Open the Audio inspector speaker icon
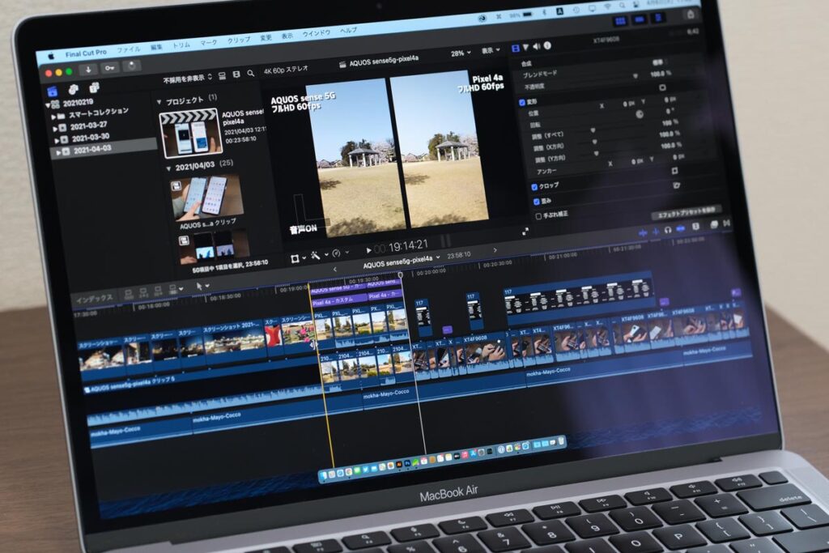The width and height of the screenshot is (829, 553). (x=537, y=46)
